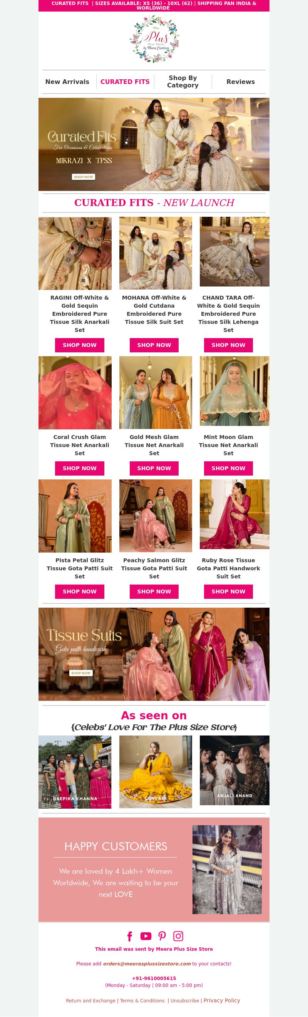This screenshot has width=308, height=1017.
Task: Open the YouTube social icon
Action: (x=146, y=936)
